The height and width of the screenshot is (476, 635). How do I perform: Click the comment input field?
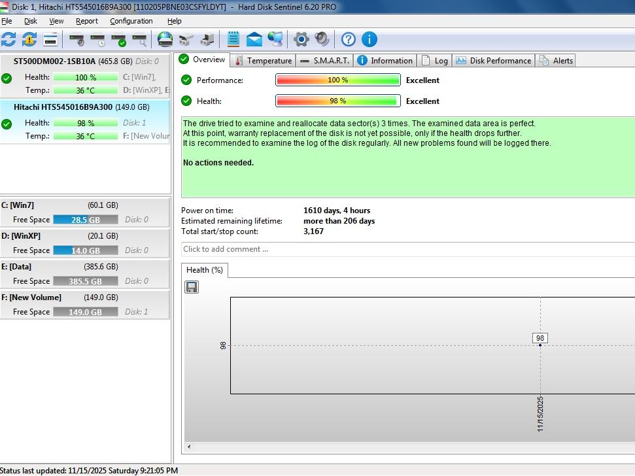405,249
